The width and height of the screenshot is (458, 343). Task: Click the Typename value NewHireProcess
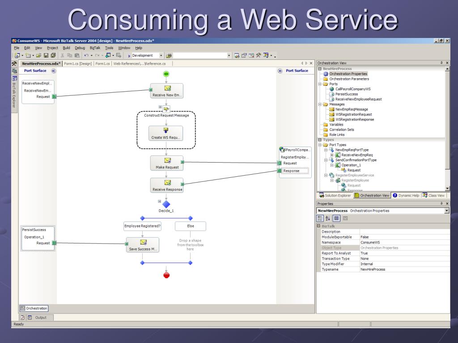(x=405, y=269)
